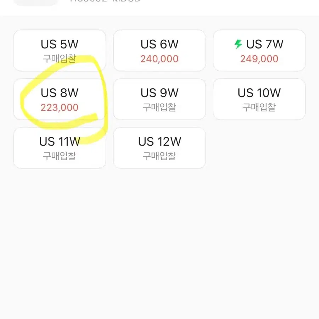Tap the product model code text at top
The width and height of the screenshot is (319, 319).
tap(105, 1)
